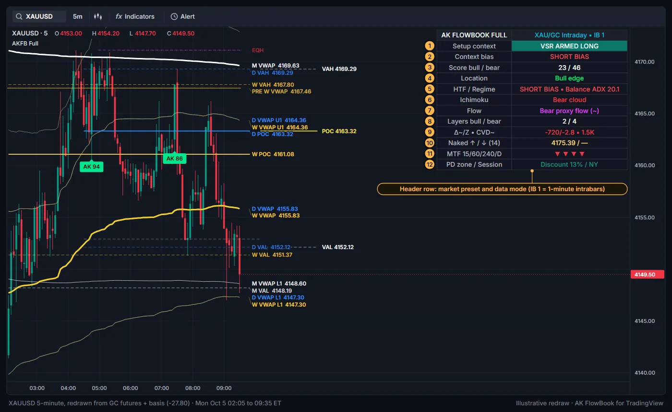The height and width of the screenshot is (412, 672).
Task: Click the 4160.00 price axis label
Action: (x=644, y=165)
